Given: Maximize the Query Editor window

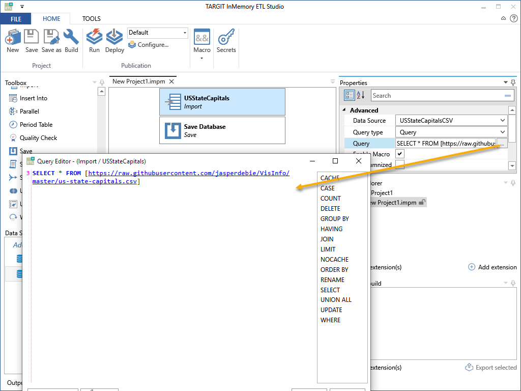Looking at the screenshot, I should [335, 161].
